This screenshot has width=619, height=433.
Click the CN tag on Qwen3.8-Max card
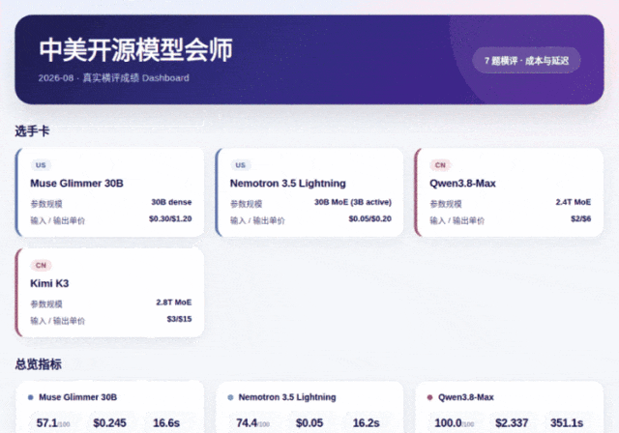tap(440, 165)
